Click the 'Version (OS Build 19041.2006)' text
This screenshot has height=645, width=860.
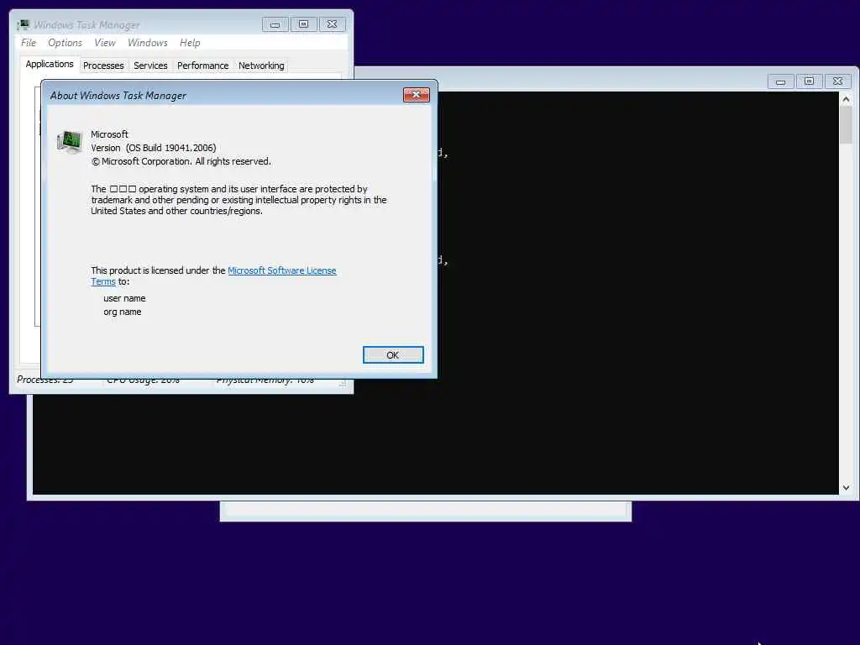tap(154, 148)
